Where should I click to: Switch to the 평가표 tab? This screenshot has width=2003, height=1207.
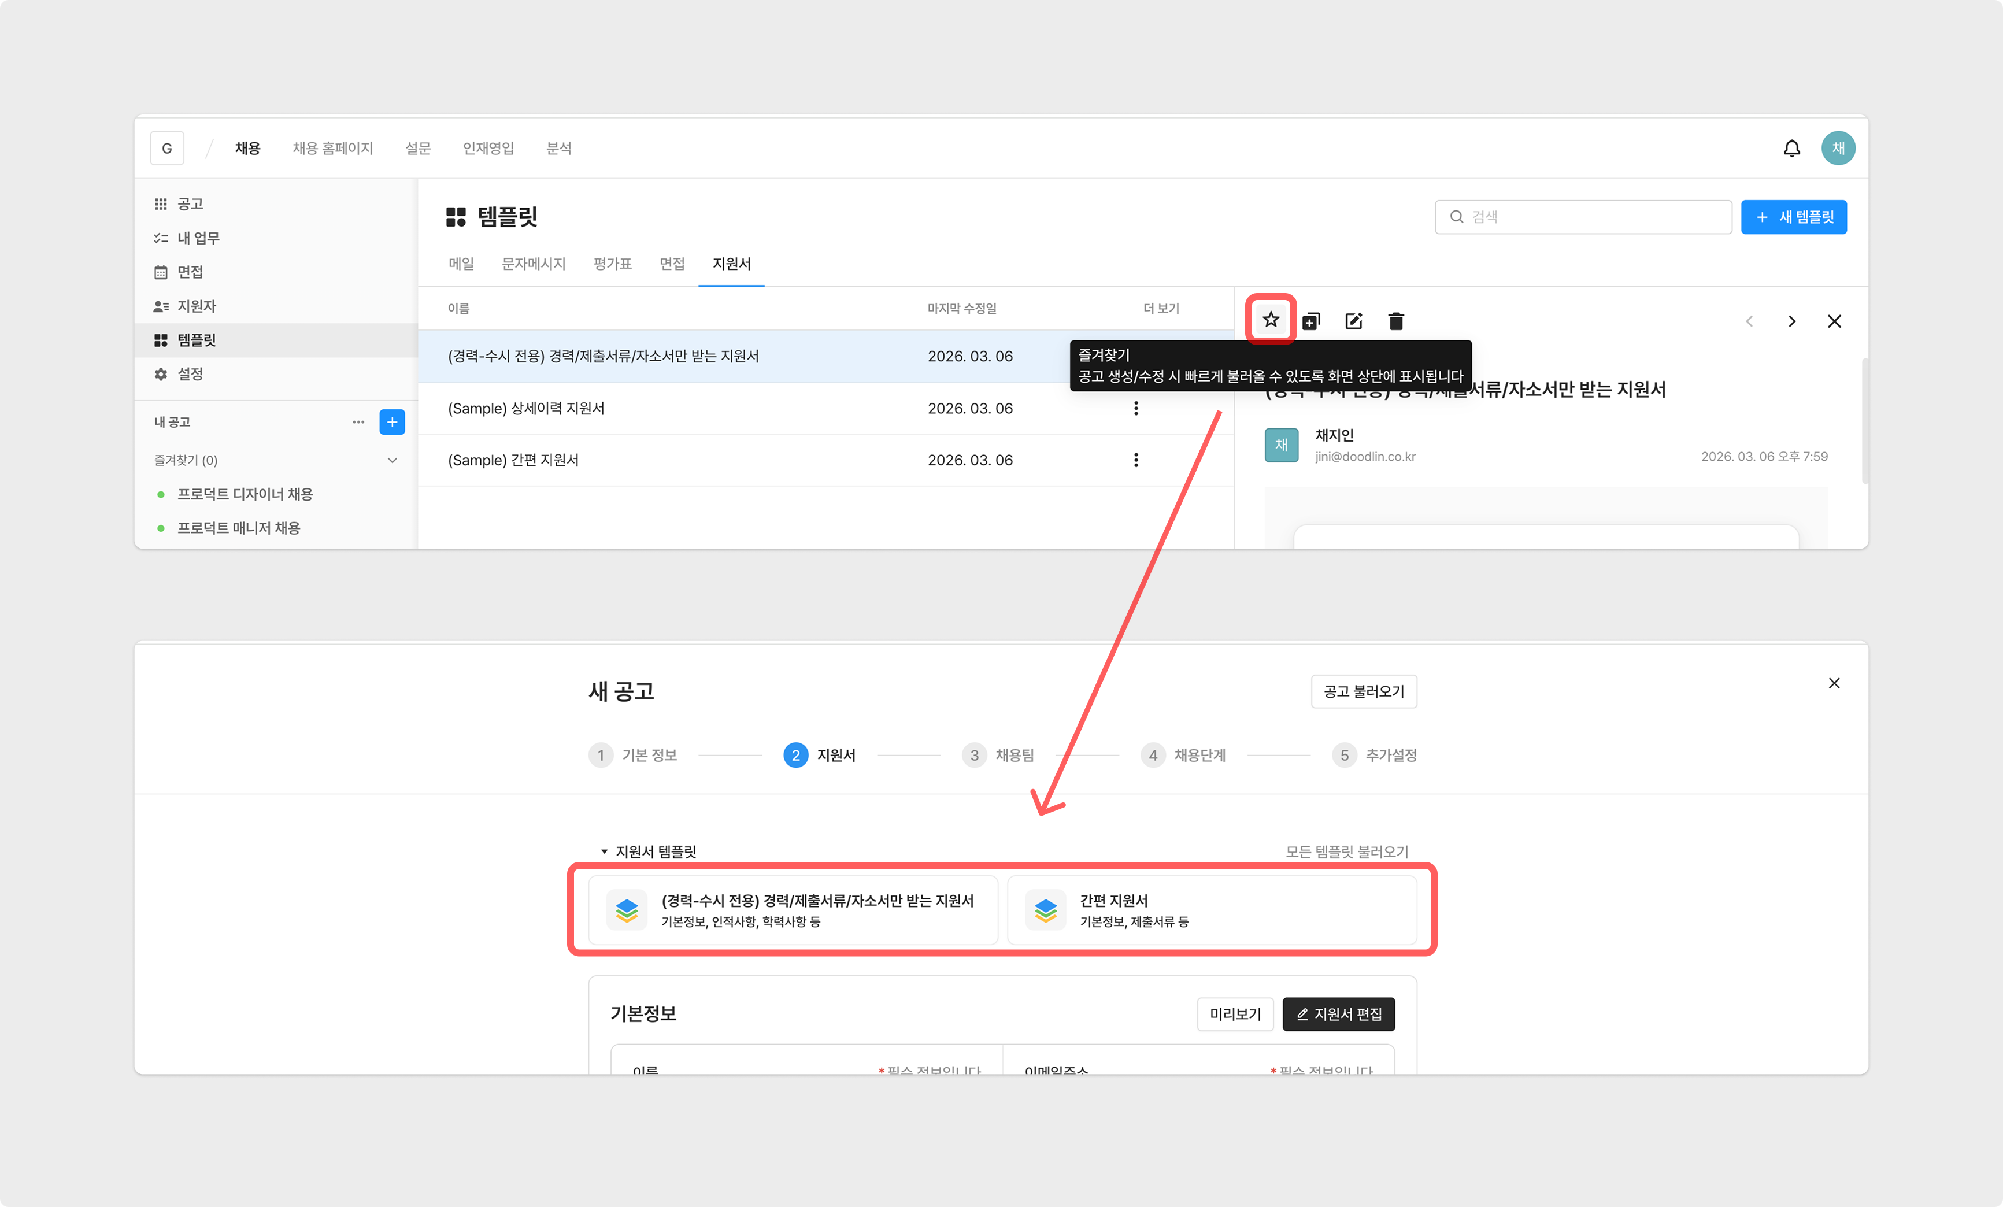(612, 264)
